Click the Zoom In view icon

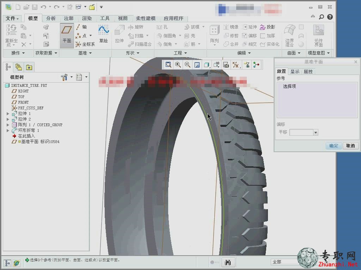[178, 65]
